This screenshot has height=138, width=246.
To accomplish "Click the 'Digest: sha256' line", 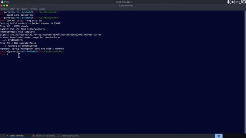I will [51, 35].
